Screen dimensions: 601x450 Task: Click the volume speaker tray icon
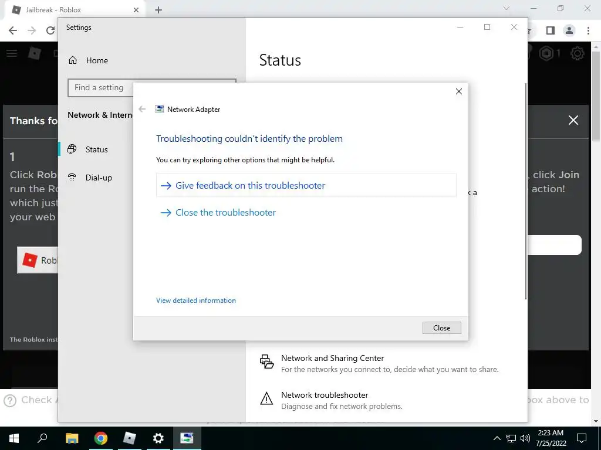click(x=525, y=438)
